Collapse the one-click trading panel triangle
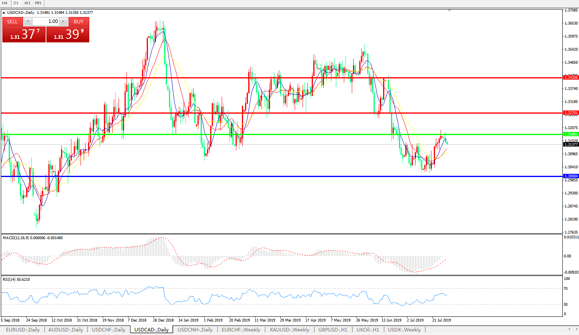 pos(4,13)
